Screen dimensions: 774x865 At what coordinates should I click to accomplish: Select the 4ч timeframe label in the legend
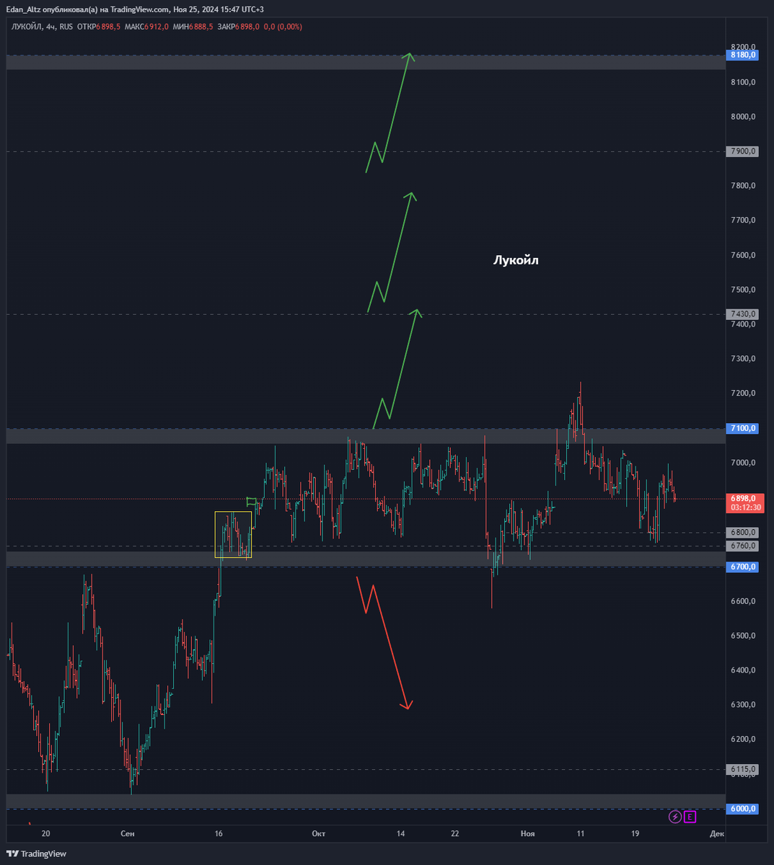click(x=50, y=27)
